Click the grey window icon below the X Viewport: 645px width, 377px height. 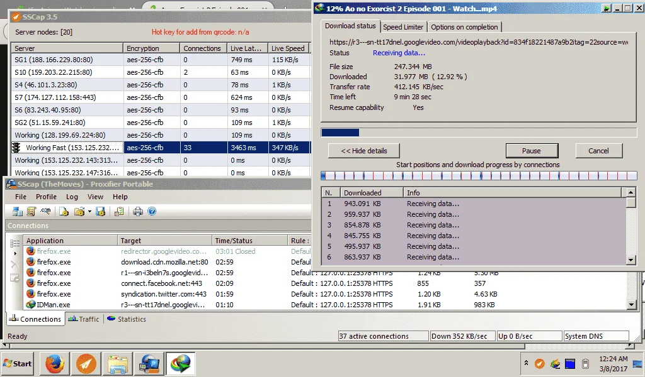pos(15,278)
